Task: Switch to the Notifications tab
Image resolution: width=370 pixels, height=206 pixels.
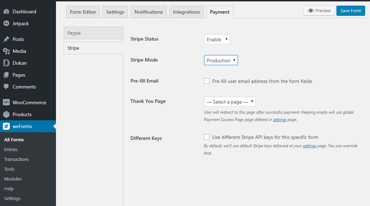Action: tap(149, 12)
